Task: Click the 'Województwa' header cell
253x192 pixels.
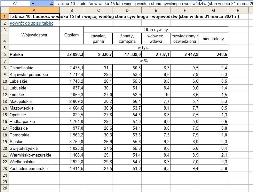Action: [x=34, y=35]
